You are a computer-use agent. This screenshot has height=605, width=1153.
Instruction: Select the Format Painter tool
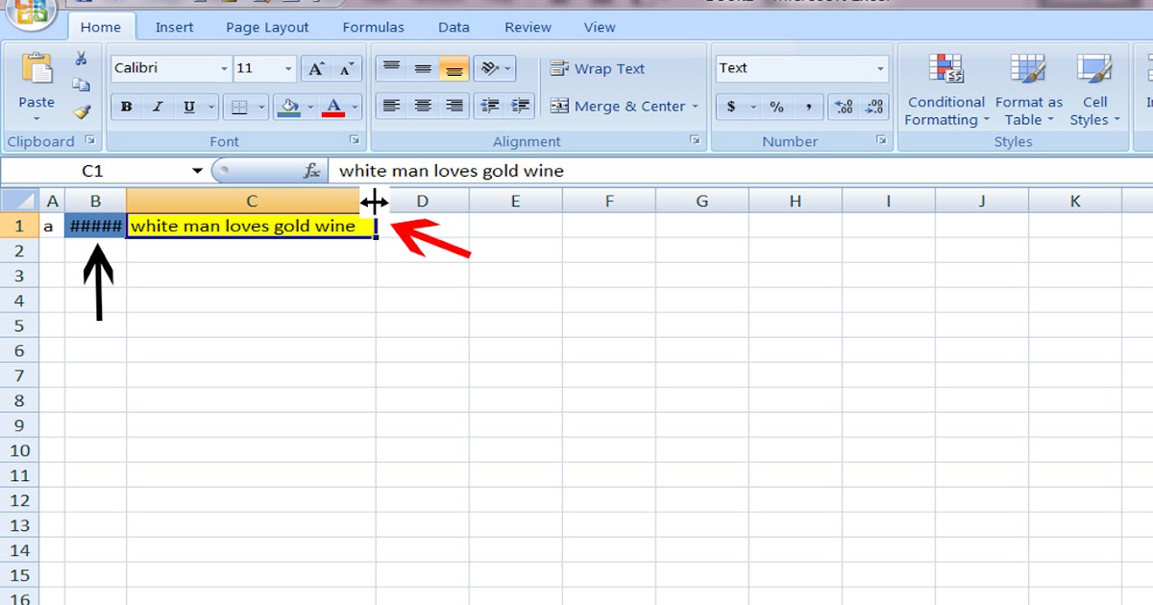(83, 110)
